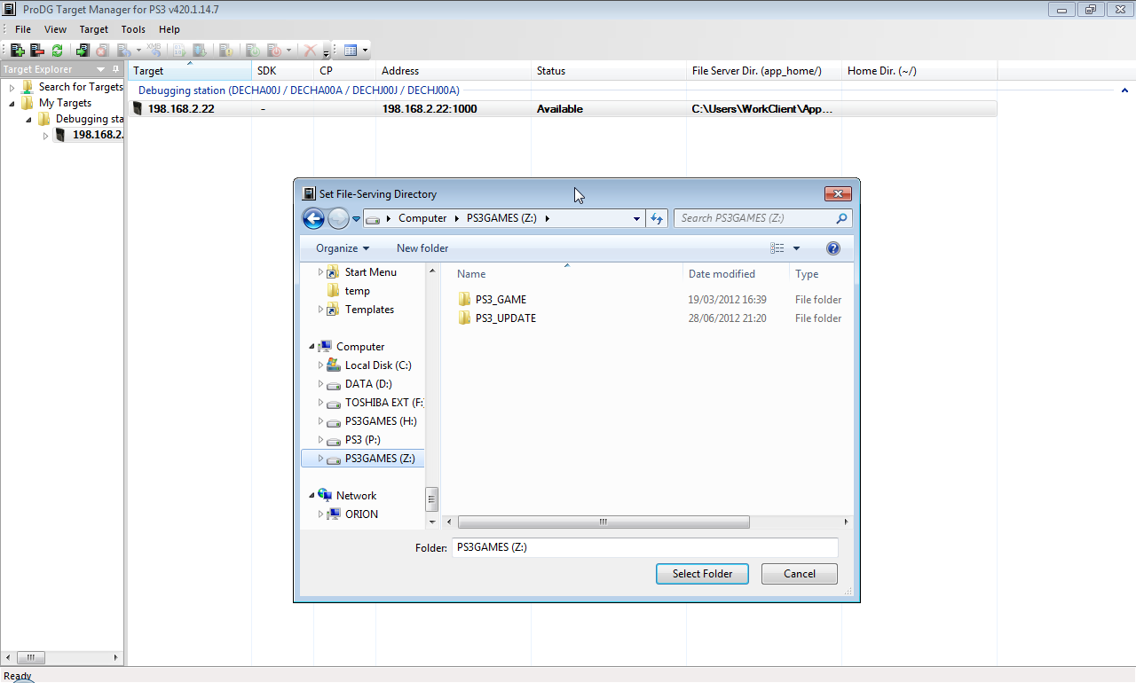Click the Add Target toolbar icon
The height and width of the screenshot is (683, 1136).
point(18,51)
